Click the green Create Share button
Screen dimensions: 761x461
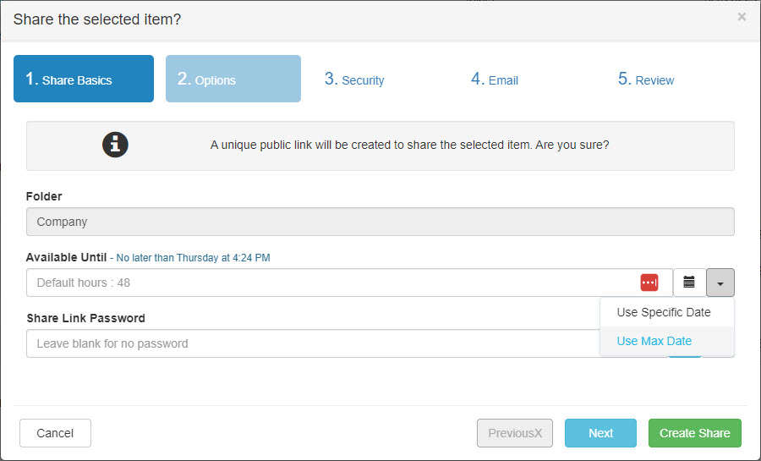(694, 433)
